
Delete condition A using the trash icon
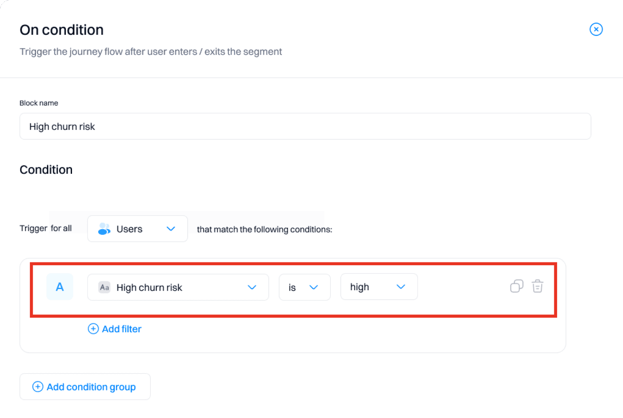[537, 286]
